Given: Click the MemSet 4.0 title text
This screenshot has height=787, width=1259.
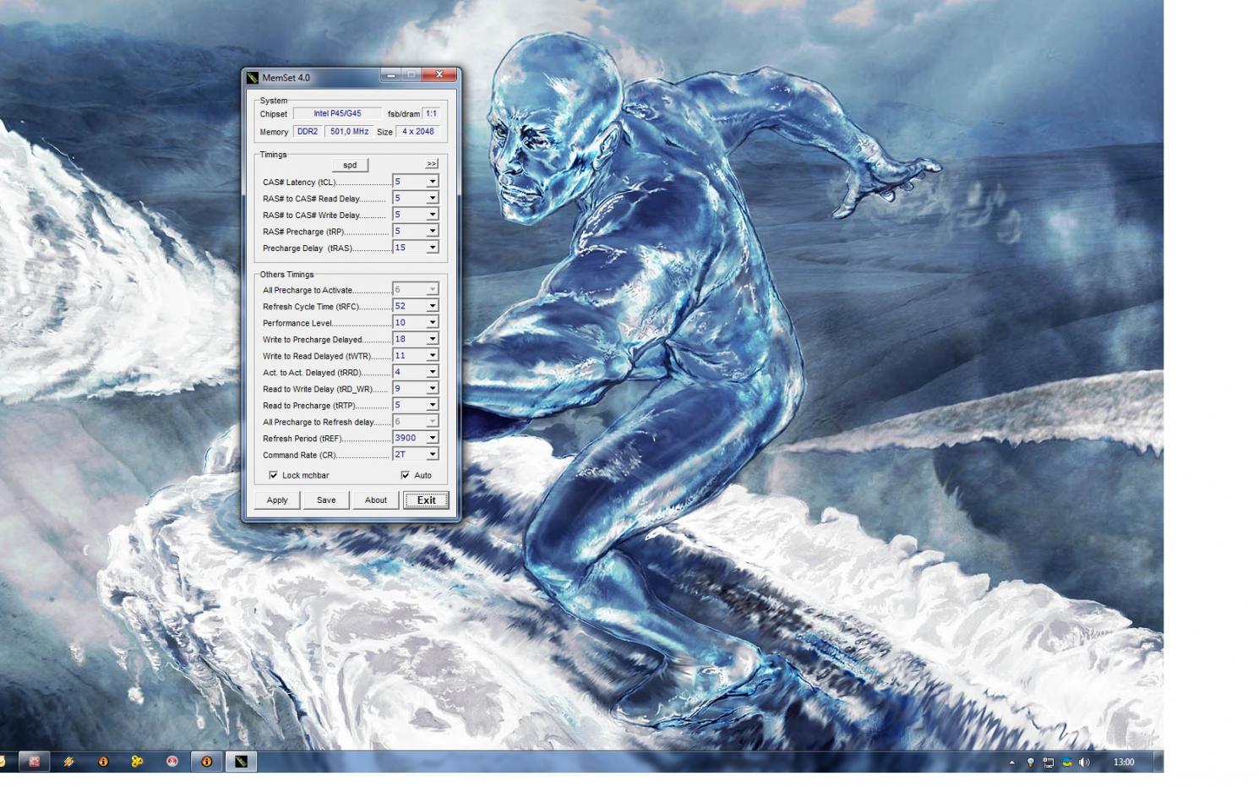Looking at the screenshot, I should 286,78.
